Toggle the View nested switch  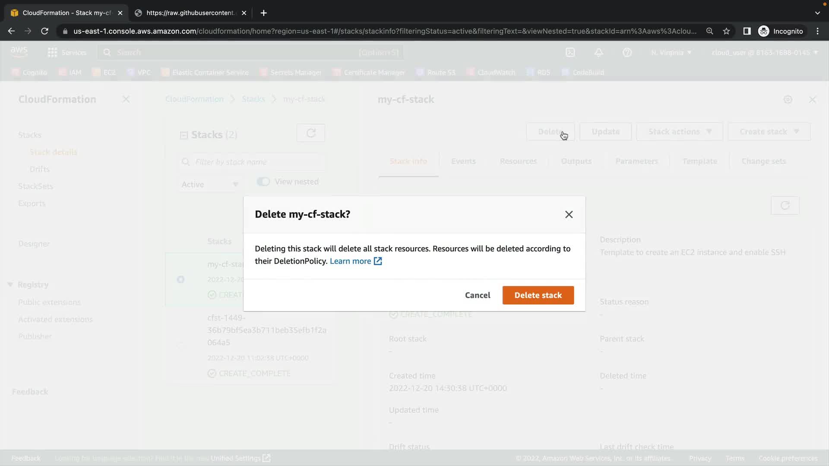[263, 182]
